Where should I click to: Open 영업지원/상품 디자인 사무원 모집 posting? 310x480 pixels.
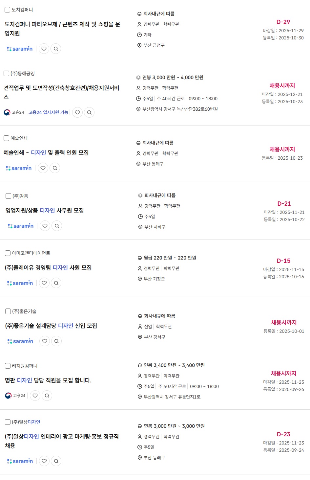point(45,211)
